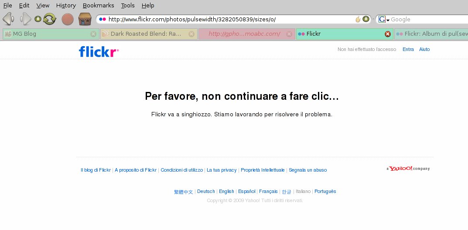Stop page loading with the red Stop button
468x230 pixels.
[x=68, y=19]
